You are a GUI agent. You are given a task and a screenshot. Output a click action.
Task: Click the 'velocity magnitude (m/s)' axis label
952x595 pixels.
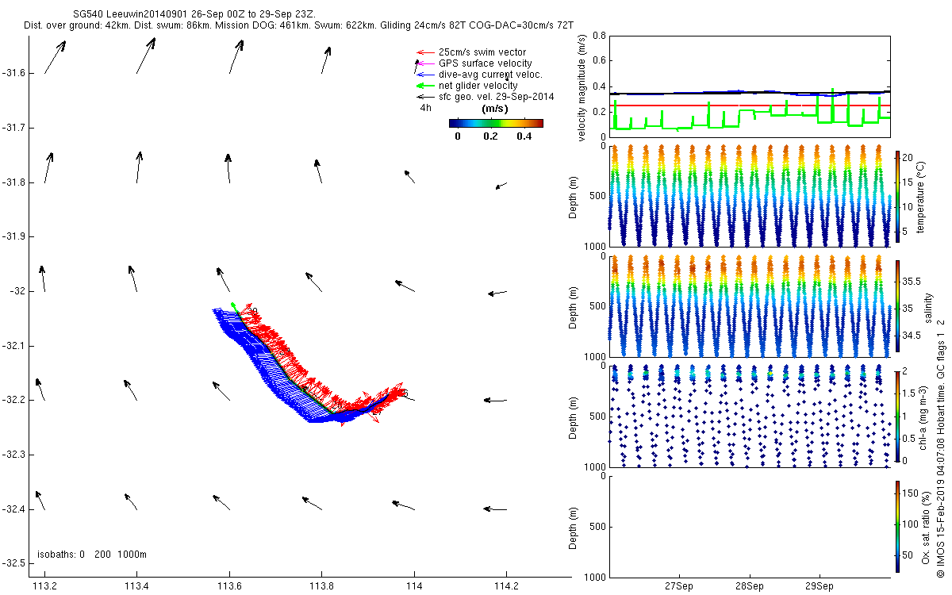[582, 88]
